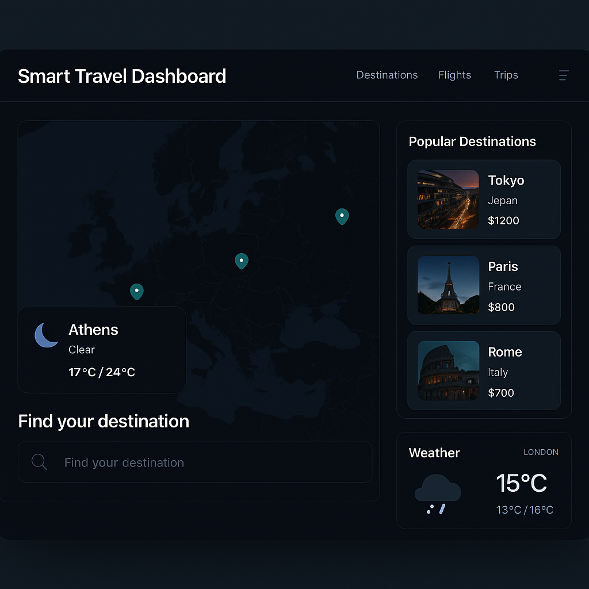
Task: Click the $800 price for Paris
Action: (x=501, y=307)
